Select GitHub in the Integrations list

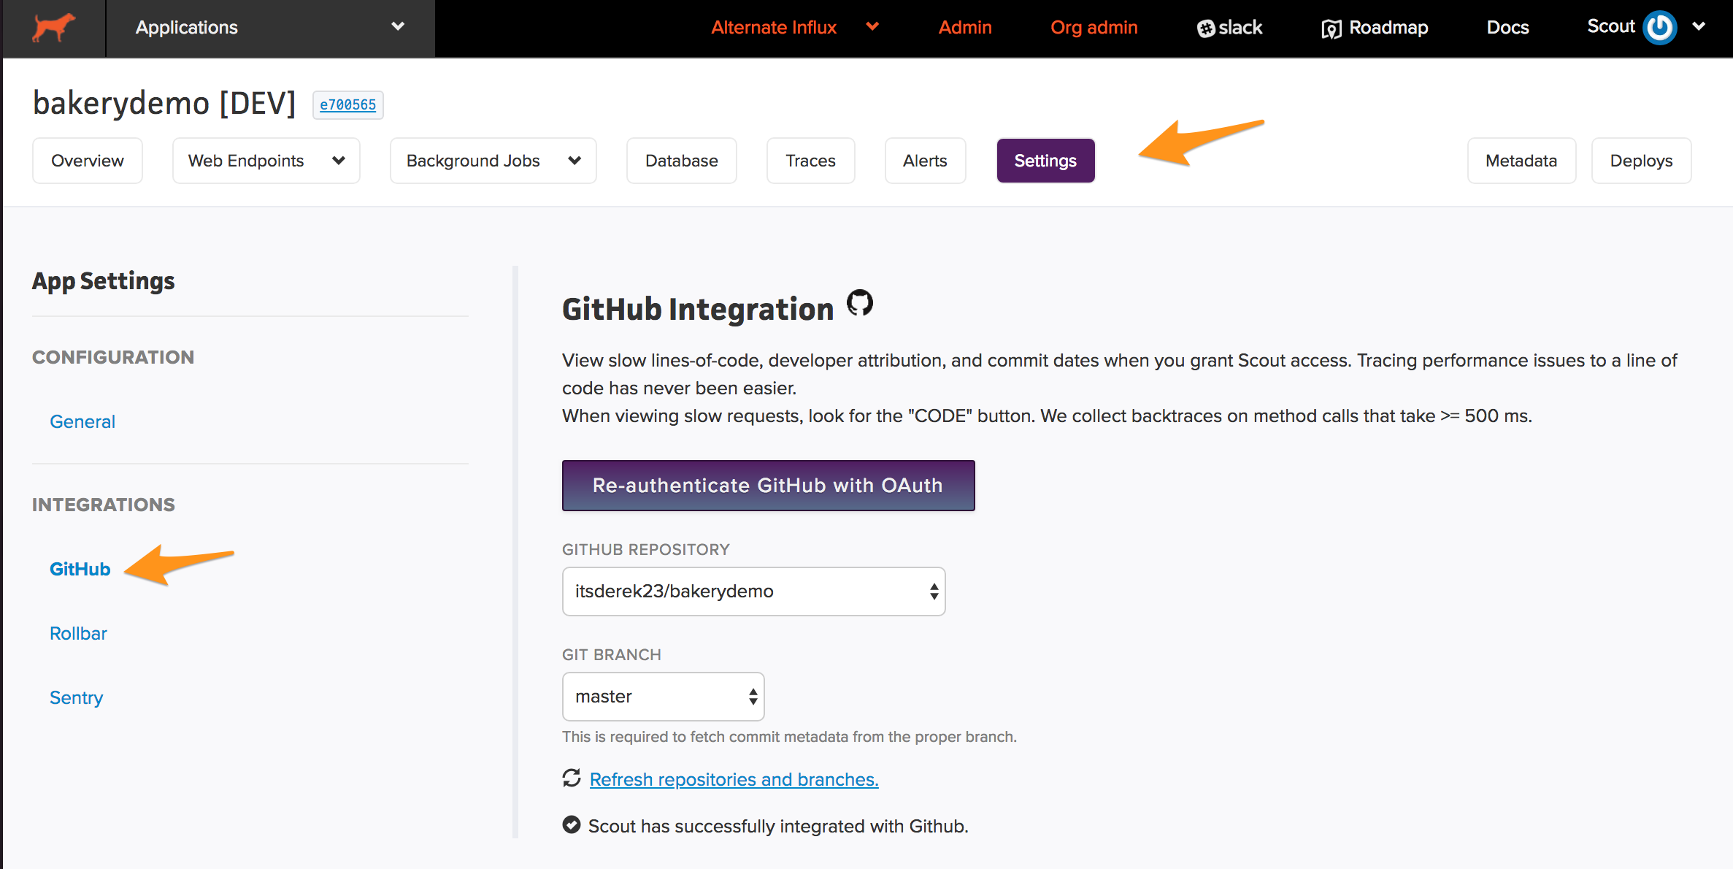(80, 569)
